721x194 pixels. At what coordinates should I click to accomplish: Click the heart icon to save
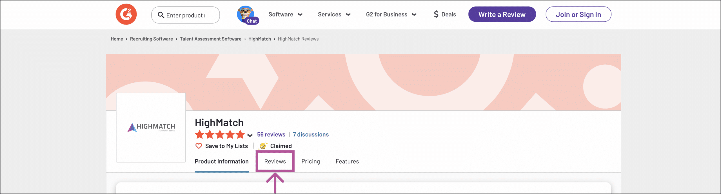click(x=199, y=146)
